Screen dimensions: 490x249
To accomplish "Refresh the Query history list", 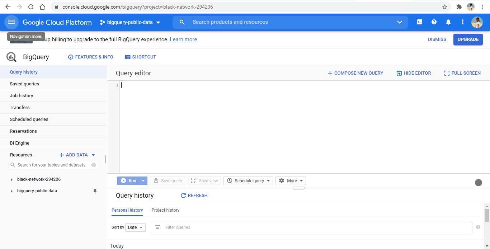I will [194, 196].
